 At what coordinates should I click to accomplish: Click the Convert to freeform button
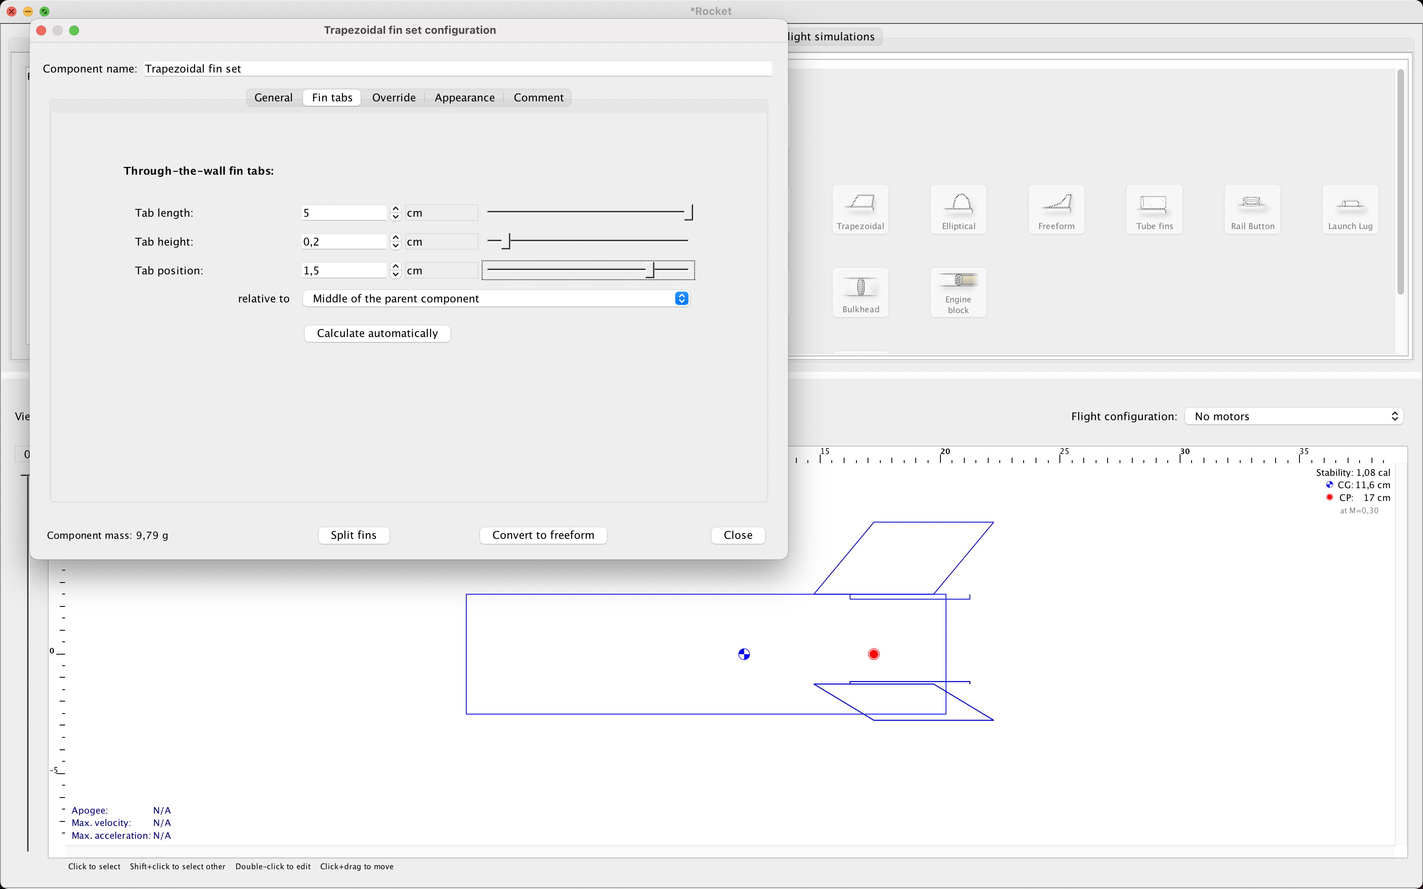[543, 535]
